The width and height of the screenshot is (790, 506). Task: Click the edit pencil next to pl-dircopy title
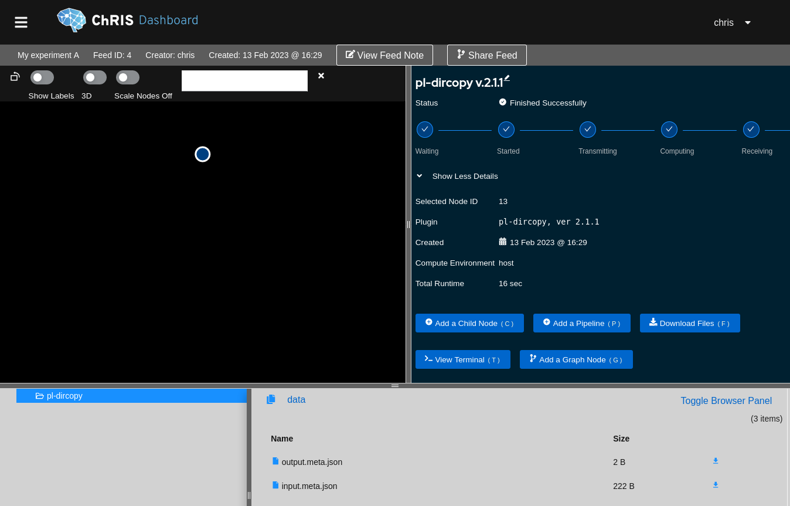click(507, 78)
